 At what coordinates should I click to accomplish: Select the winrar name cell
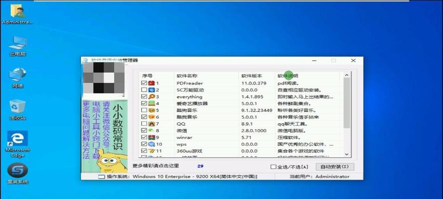184,137
